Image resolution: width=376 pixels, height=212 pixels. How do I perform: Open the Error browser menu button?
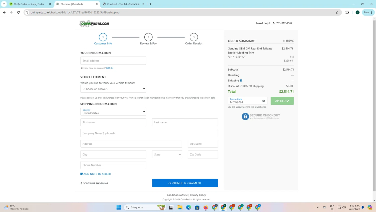pyautogui.click(x=368, y=12)
